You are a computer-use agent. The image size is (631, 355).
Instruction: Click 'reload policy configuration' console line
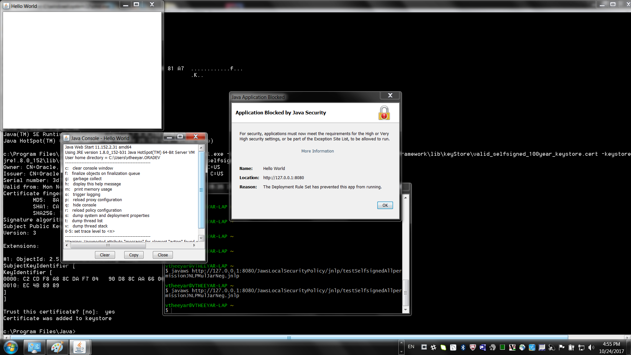point(97,210)
